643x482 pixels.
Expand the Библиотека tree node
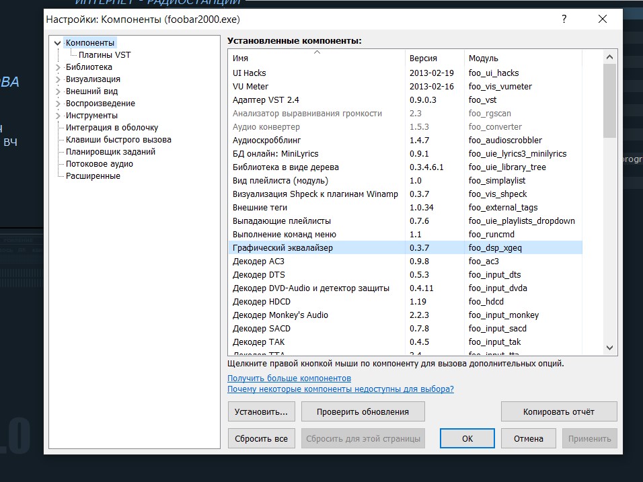click(58, 67)
